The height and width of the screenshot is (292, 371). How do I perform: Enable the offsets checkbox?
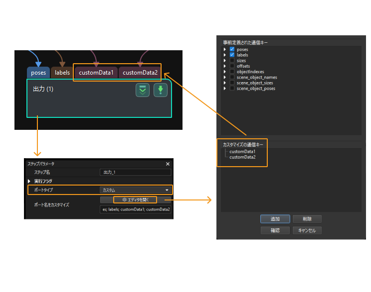click(232, 66)
